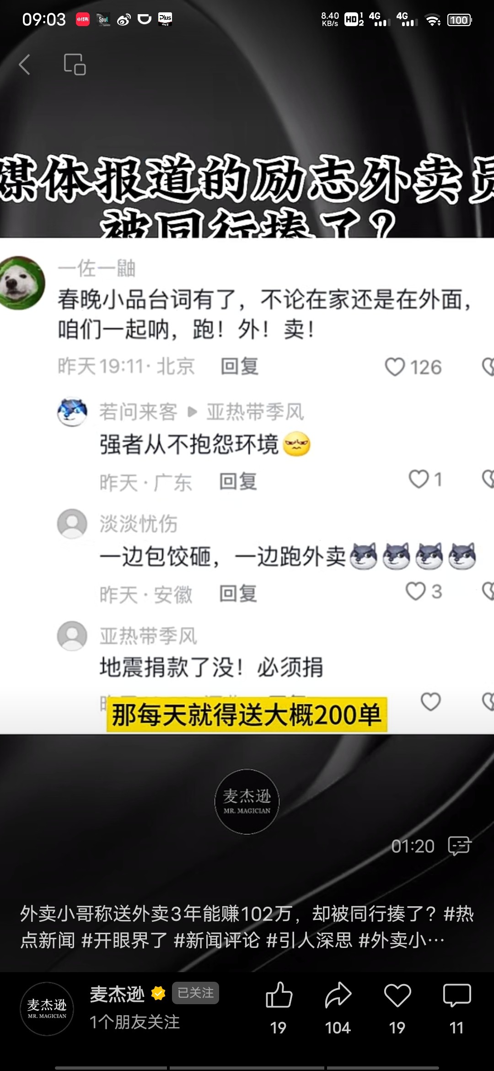494x1071 pixels.
Task: Tap the heart favorite icon showing 19
Action: click(397, 995)
